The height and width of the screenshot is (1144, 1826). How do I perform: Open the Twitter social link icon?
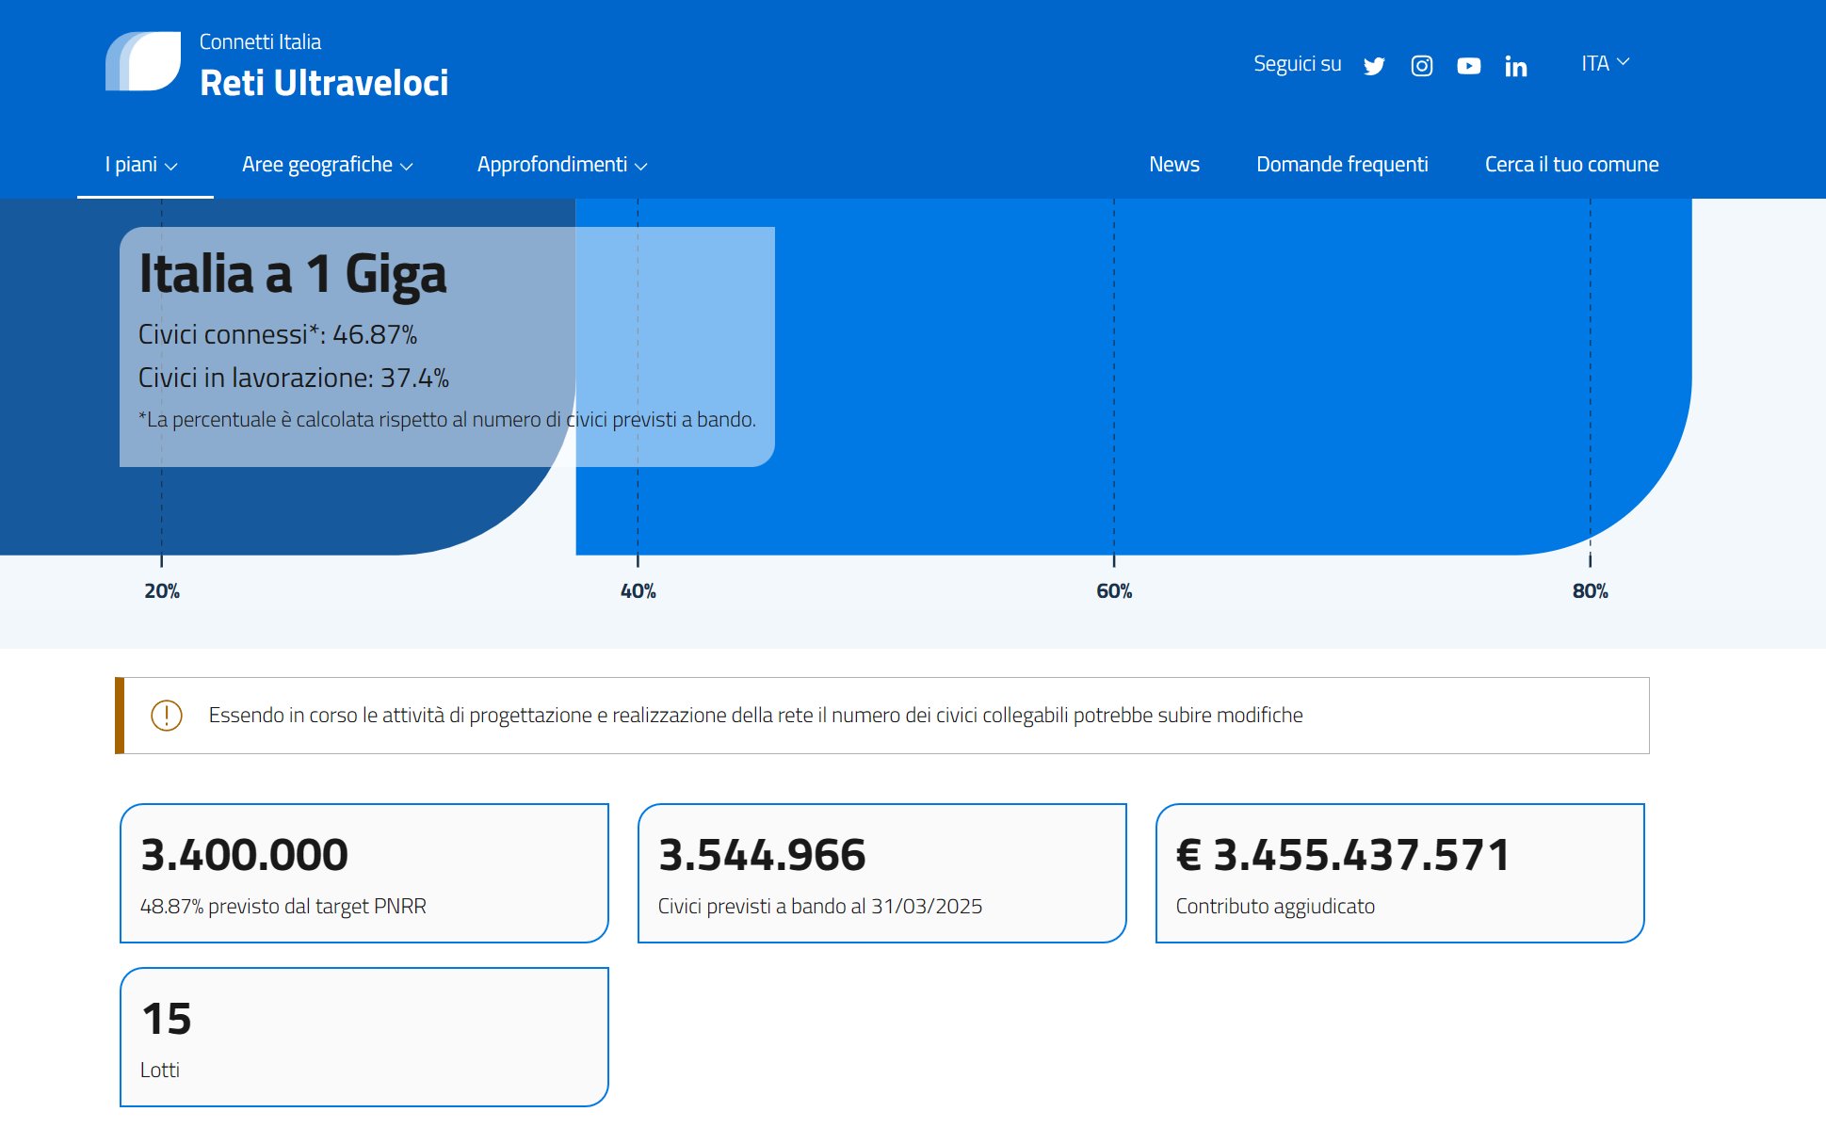click(1374, 66)
